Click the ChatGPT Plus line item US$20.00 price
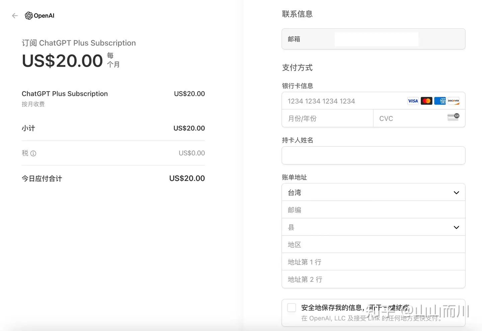The image size is (482, 331). (x=189, y=94)
